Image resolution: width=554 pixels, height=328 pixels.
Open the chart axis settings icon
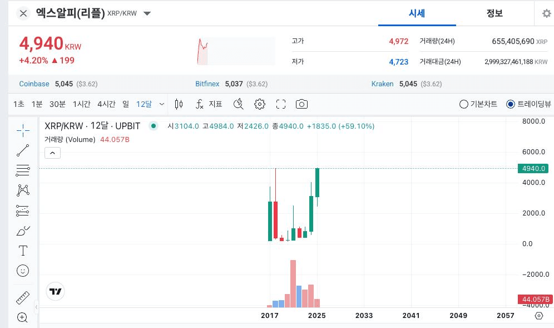click(539, 316)
